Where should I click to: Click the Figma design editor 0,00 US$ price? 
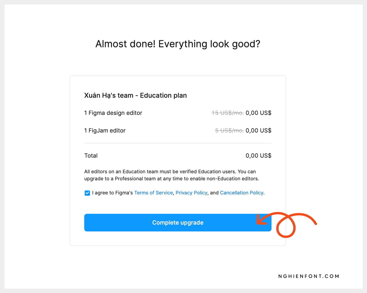(258, 113)
